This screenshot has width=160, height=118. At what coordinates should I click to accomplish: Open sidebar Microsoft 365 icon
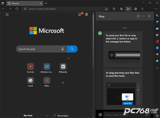click(x=157, y=41)
